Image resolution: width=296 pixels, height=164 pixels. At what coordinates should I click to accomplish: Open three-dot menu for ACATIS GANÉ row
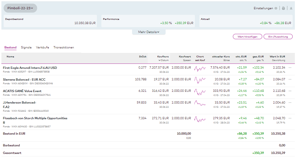(x=290, y=91)
